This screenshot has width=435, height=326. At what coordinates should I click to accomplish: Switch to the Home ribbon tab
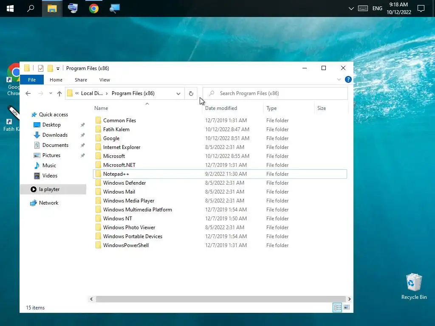pyautogui.click(x=56, y=80)
